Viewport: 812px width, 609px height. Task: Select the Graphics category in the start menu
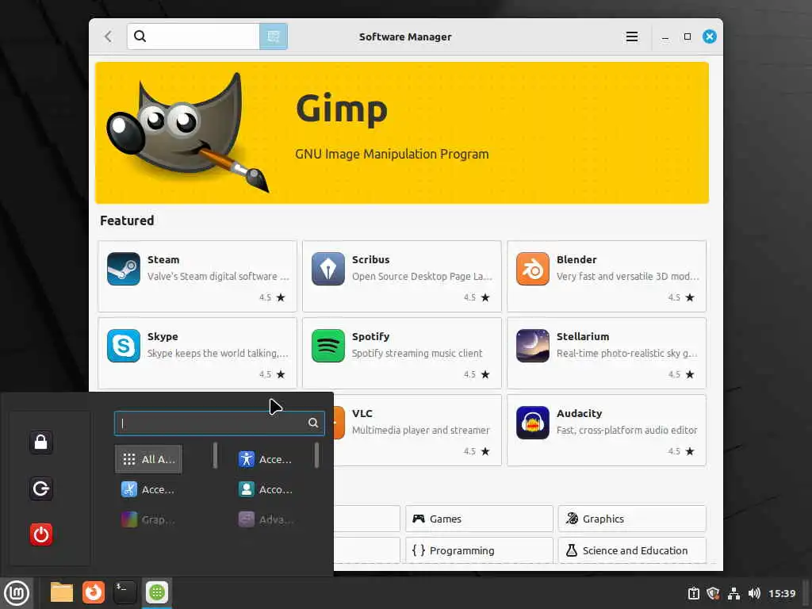click(148, 519)
